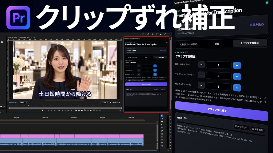The width and height of the screenshot is (273, 153).
Task: Open monitor settings wrench
Action: coord(111,103)
